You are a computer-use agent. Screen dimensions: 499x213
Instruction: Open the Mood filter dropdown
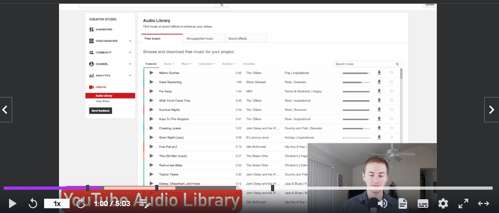click(x=187, y=64)
